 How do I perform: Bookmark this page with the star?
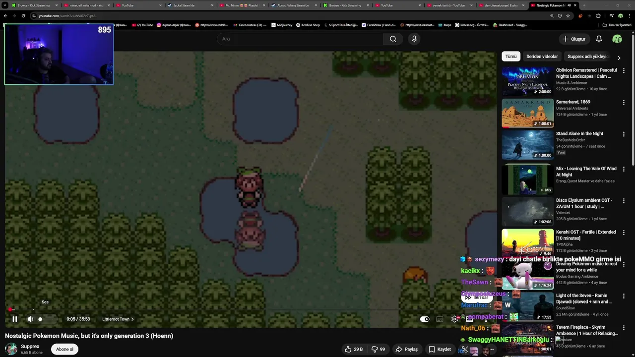568,16
